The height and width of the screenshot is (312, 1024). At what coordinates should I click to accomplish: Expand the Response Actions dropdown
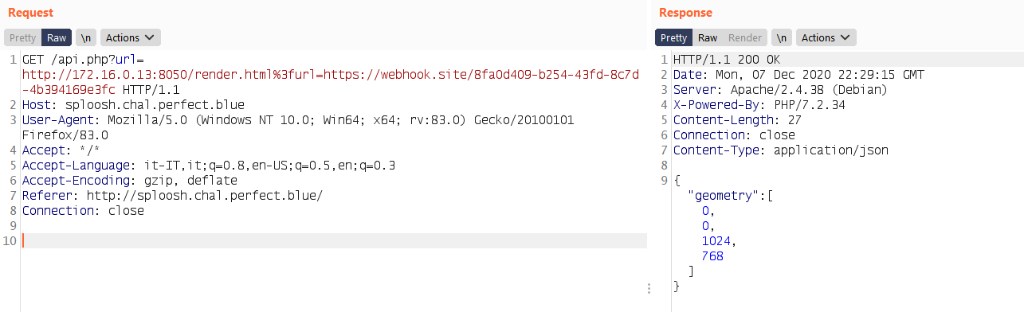point(826,37)
